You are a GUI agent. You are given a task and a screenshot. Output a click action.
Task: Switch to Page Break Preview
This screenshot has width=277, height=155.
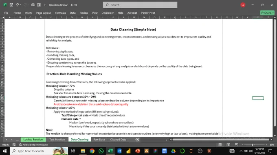point(236,144)
